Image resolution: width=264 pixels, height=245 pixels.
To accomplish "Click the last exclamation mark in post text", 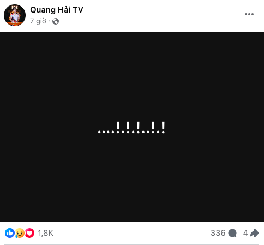I will pos(163,128).
